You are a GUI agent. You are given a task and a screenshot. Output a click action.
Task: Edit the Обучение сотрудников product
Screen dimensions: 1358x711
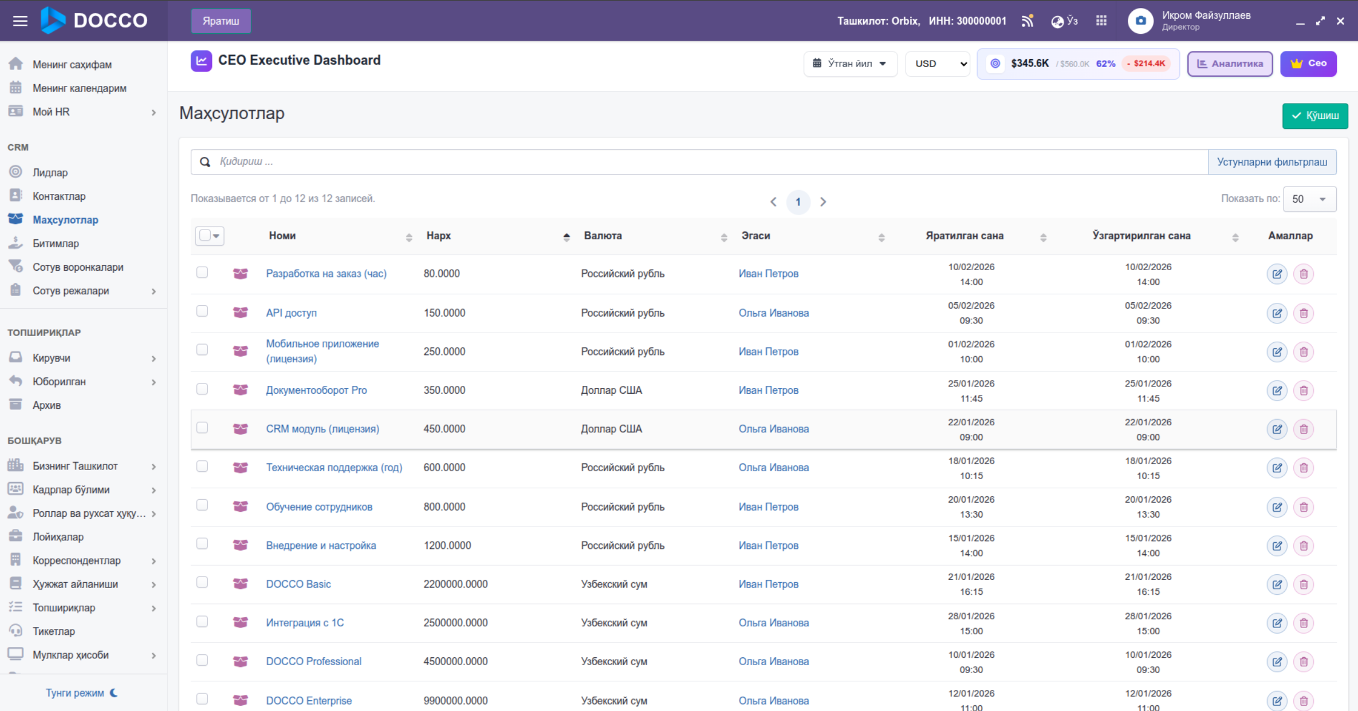click(1277, 507)
